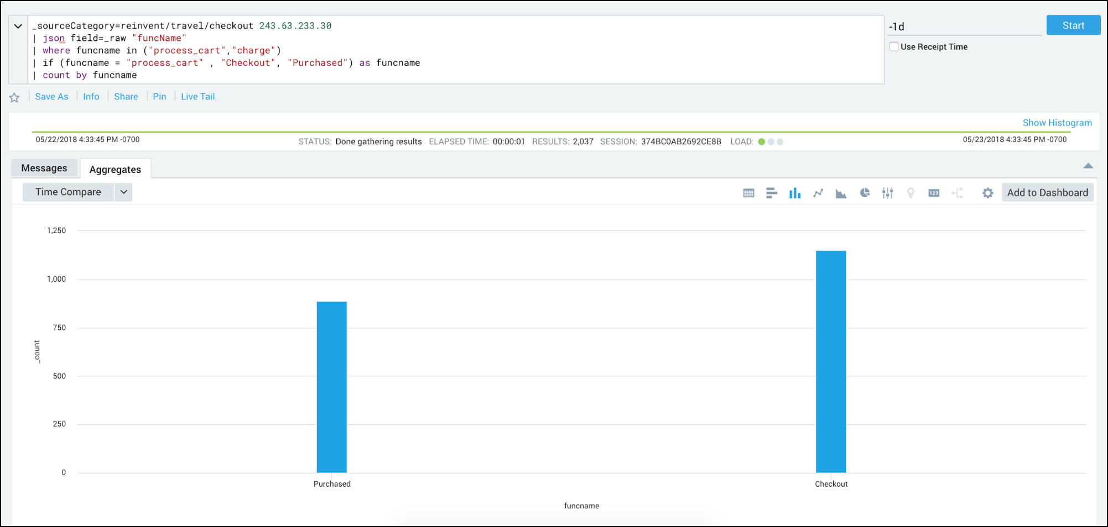This screenshot has height=527, width=1108.
Task: Collapse the search query editor chevron
Action: (18, 26)
